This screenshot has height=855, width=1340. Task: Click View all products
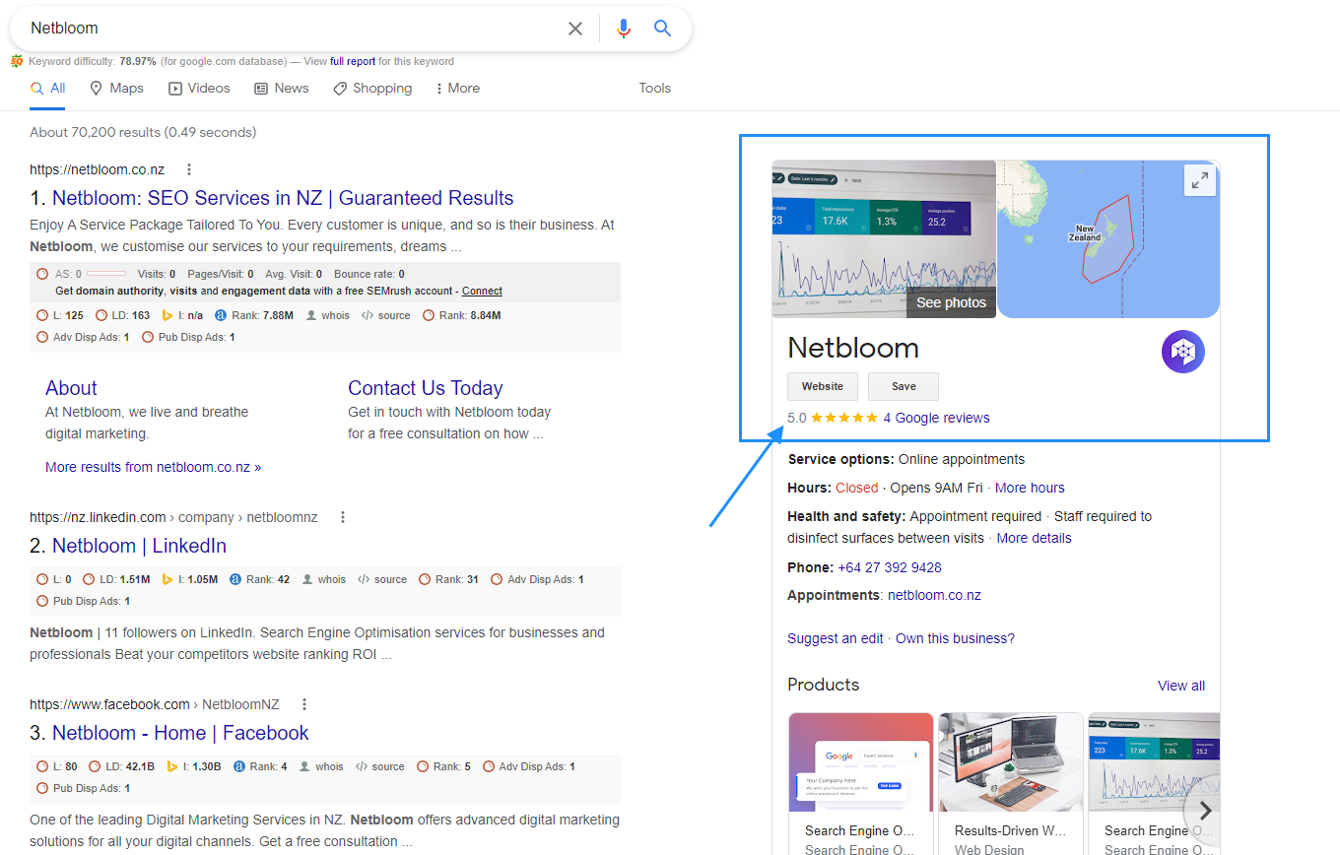[x=1181, y=686]
